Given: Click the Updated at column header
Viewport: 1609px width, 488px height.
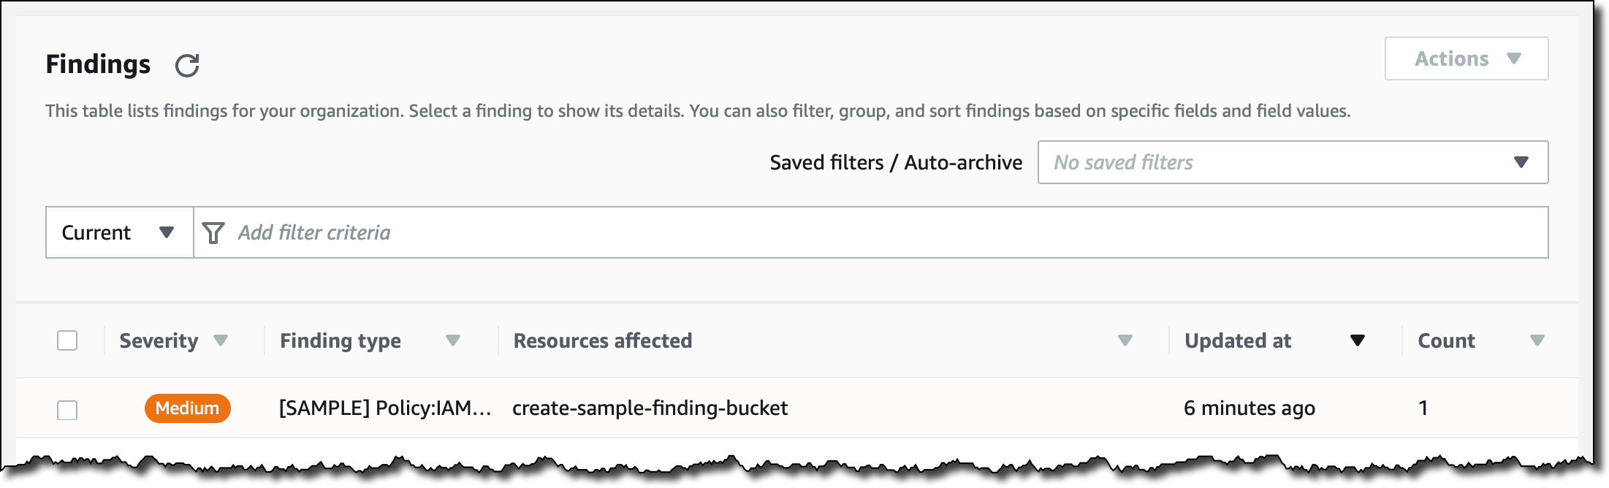Looking at the screenshot, I should pos(1238,340).
